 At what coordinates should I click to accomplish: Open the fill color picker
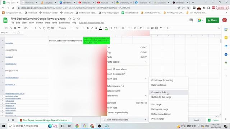106,28
